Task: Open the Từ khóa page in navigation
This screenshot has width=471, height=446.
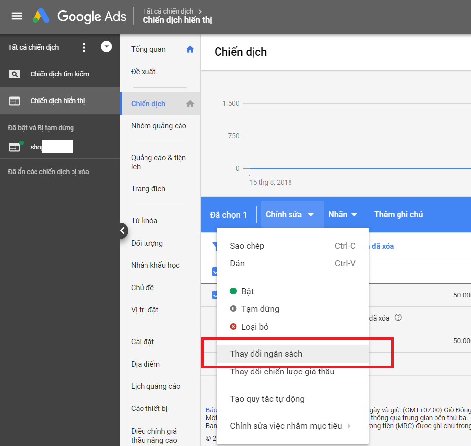Action: [144, 221]
